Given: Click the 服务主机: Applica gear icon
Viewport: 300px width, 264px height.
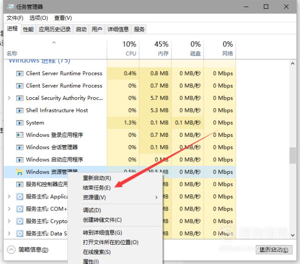Looking at the screenshot, I should click(20, 196).
